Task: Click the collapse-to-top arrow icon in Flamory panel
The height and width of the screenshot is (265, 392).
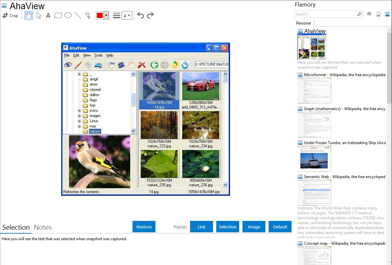Action: click(387, 14)
